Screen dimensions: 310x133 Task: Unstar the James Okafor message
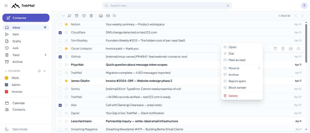click(x=66, y=81)
